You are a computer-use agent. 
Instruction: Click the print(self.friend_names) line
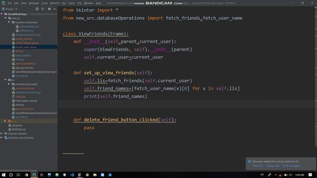tap(115, 96)
